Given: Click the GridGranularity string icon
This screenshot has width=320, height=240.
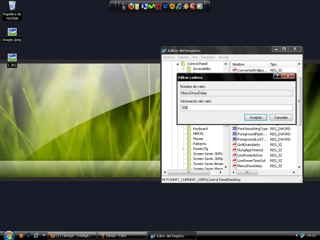Looking at the screenshot, I should (x=234, y=144).
